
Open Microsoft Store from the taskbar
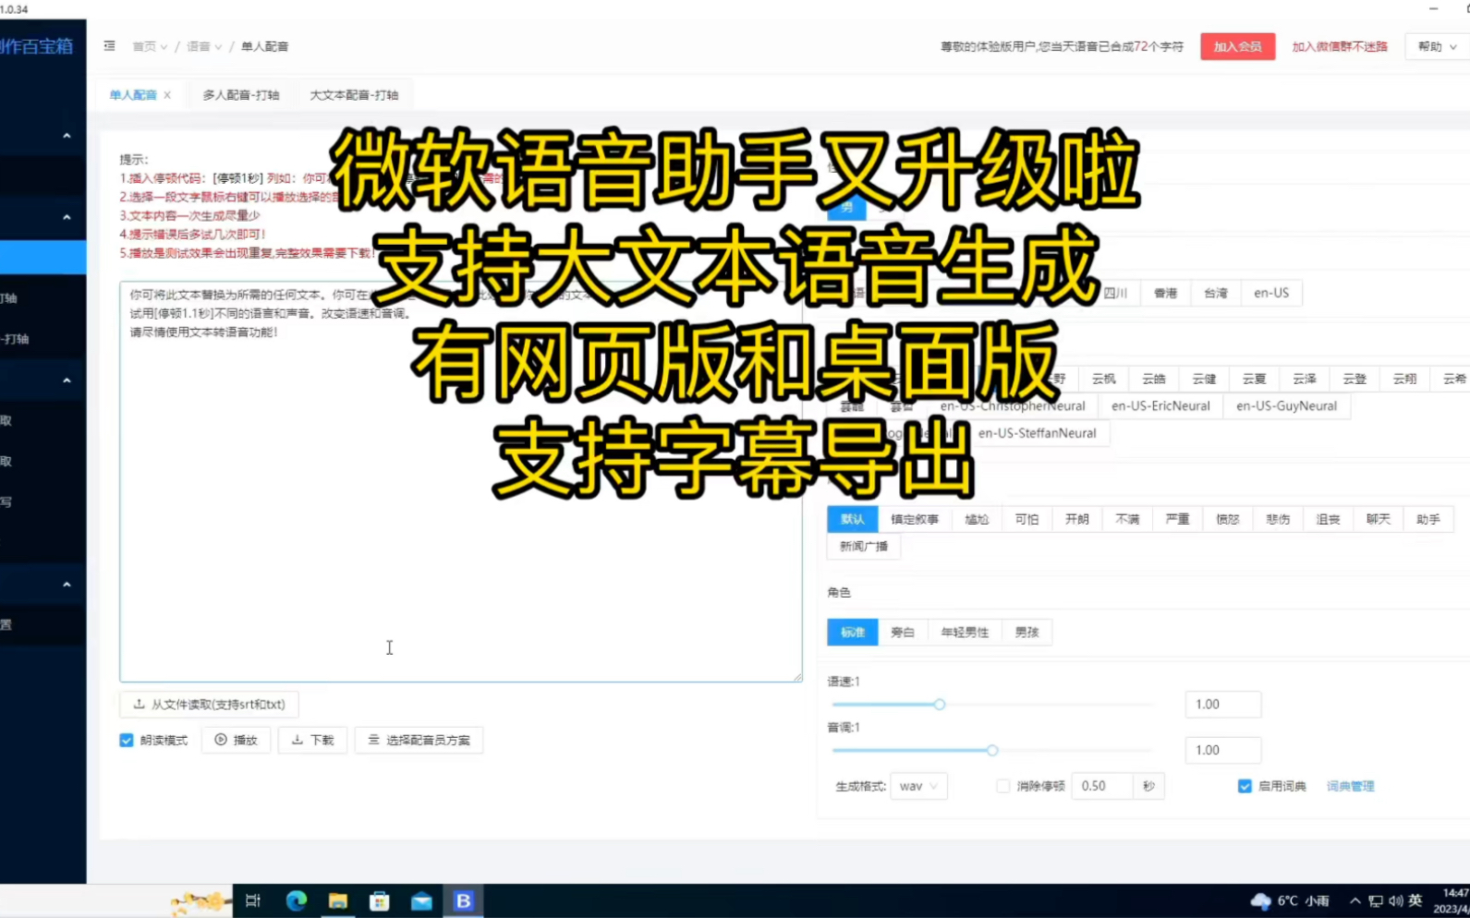pyautogui.click(x=380, y=900)
